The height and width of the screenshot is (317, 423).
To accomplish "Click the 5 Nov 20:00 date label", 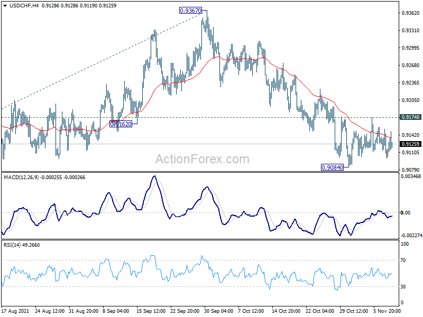I will click(x=387, y=311).
